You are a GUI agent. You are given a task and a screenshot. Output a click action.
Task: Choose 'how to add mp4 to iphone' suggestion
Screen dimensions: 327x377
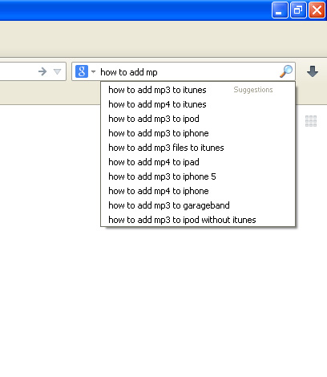pos(198,191)
